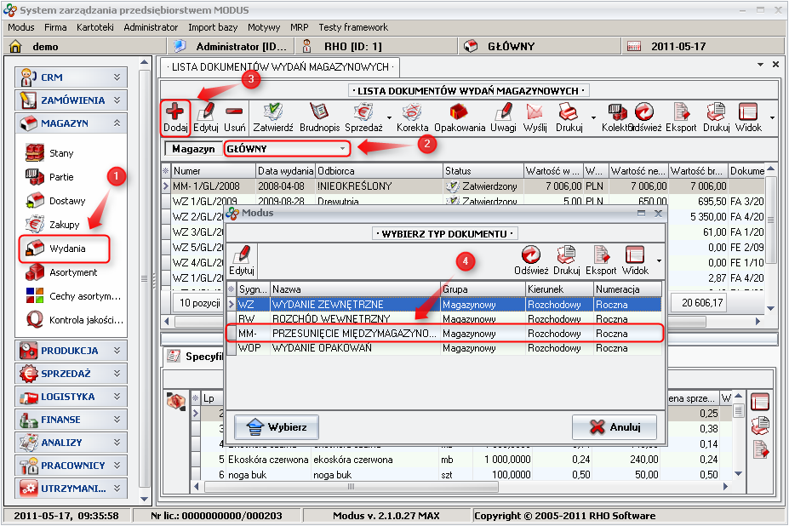Image resolution: width=789 pixels, height=526 pixels.
Task: Click the Anuluj cancel button
Action: click(613, 427)
